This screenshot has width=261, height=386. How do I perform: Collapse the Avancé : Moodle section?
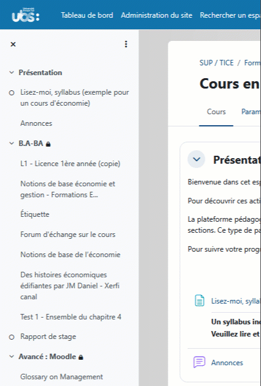[12, 357]
